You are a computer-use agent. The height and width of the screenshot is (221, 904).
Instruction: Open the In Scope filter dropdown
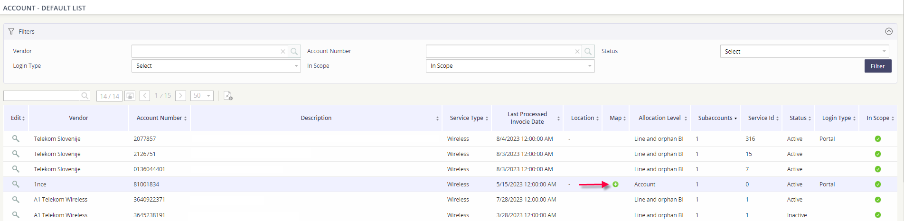510,66
